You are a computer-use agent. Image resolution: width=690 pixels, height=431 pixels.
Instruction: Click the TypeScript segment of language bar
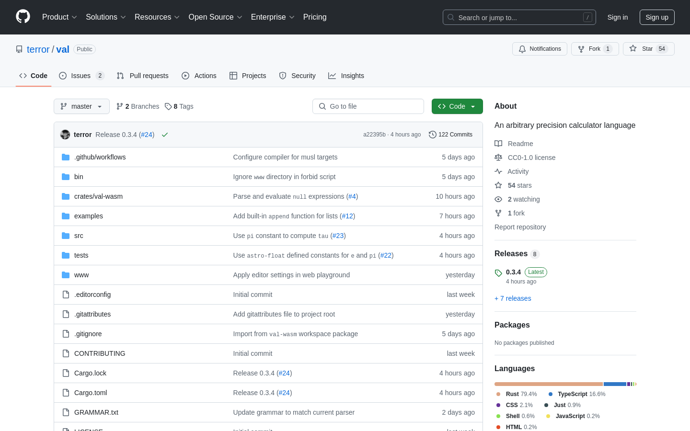click(615, 384)
